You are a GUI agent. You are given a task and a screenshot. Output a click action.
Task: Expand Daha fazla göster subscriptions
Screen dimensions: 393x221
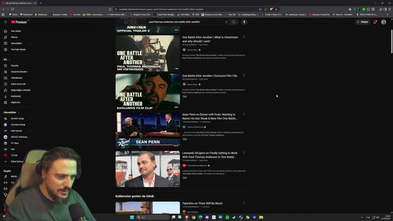tap(17, 161)
